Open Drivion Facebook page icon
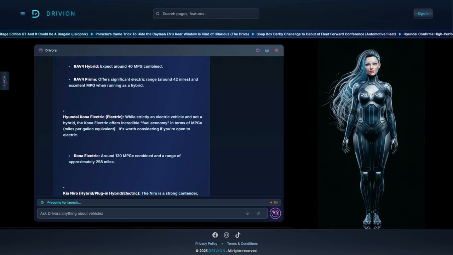The height and width of the screenshot is (255, 453). pyautogui.click(x=215, y=235)
